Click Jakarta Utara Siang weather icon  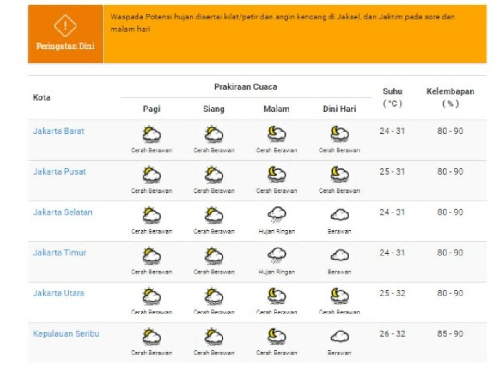pyautogui.click(x=214, y=296)
